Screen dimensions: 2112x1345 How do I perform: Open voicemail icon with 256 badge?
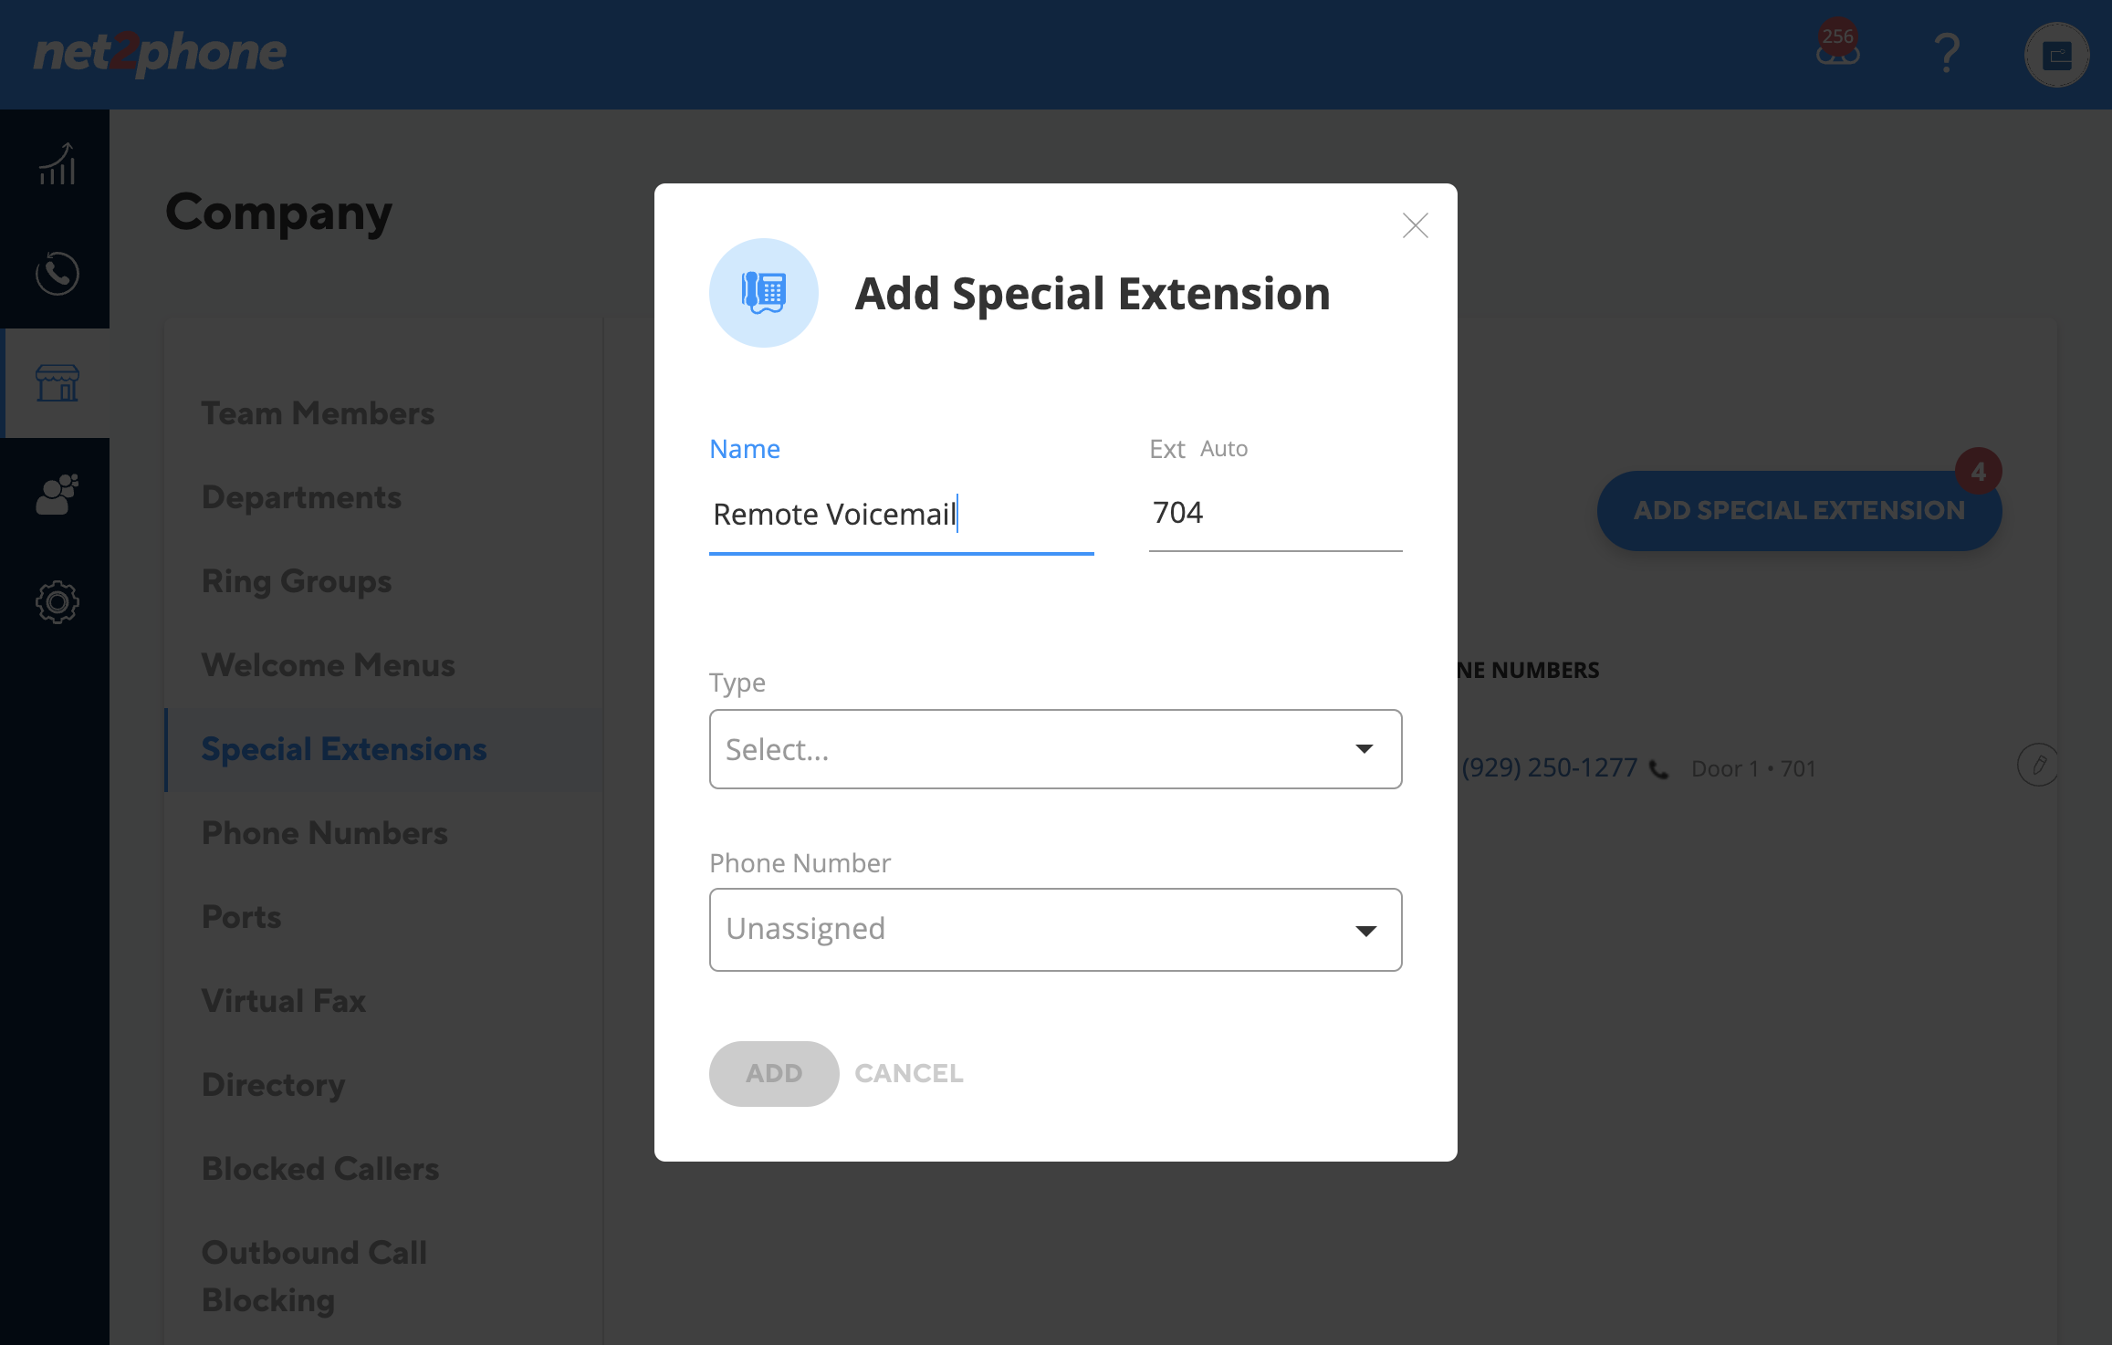(1837, 45)
